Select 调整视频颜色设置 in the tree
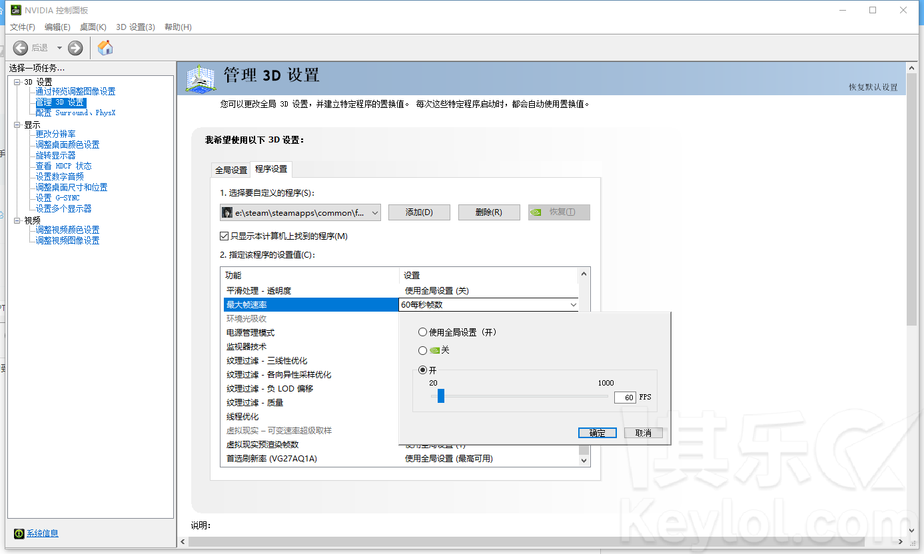Image resolution: width=924 pixels, height=554 pixels. [67, 230]
